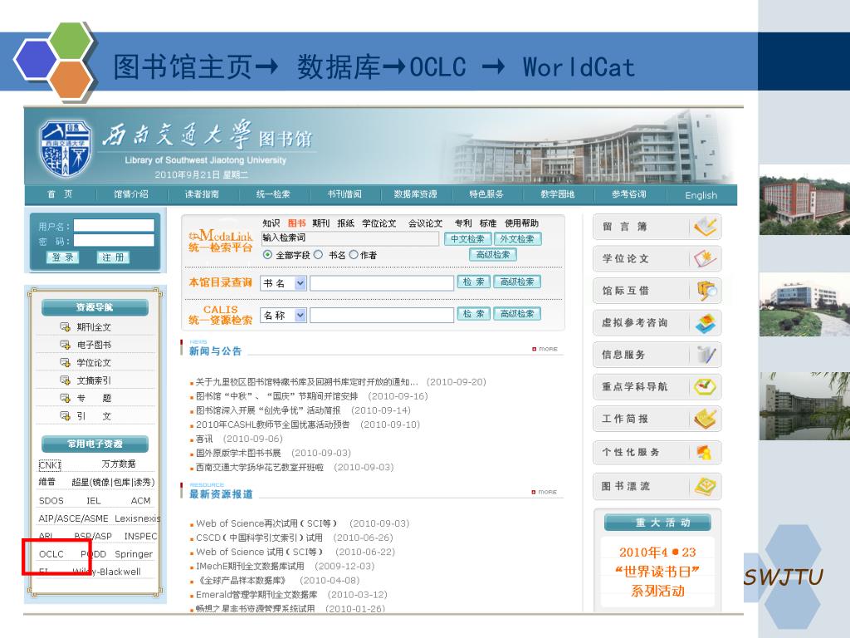This screenshot has width=850, height=638.
Task: Click more link in 最新资源报道
Action: 545,492
